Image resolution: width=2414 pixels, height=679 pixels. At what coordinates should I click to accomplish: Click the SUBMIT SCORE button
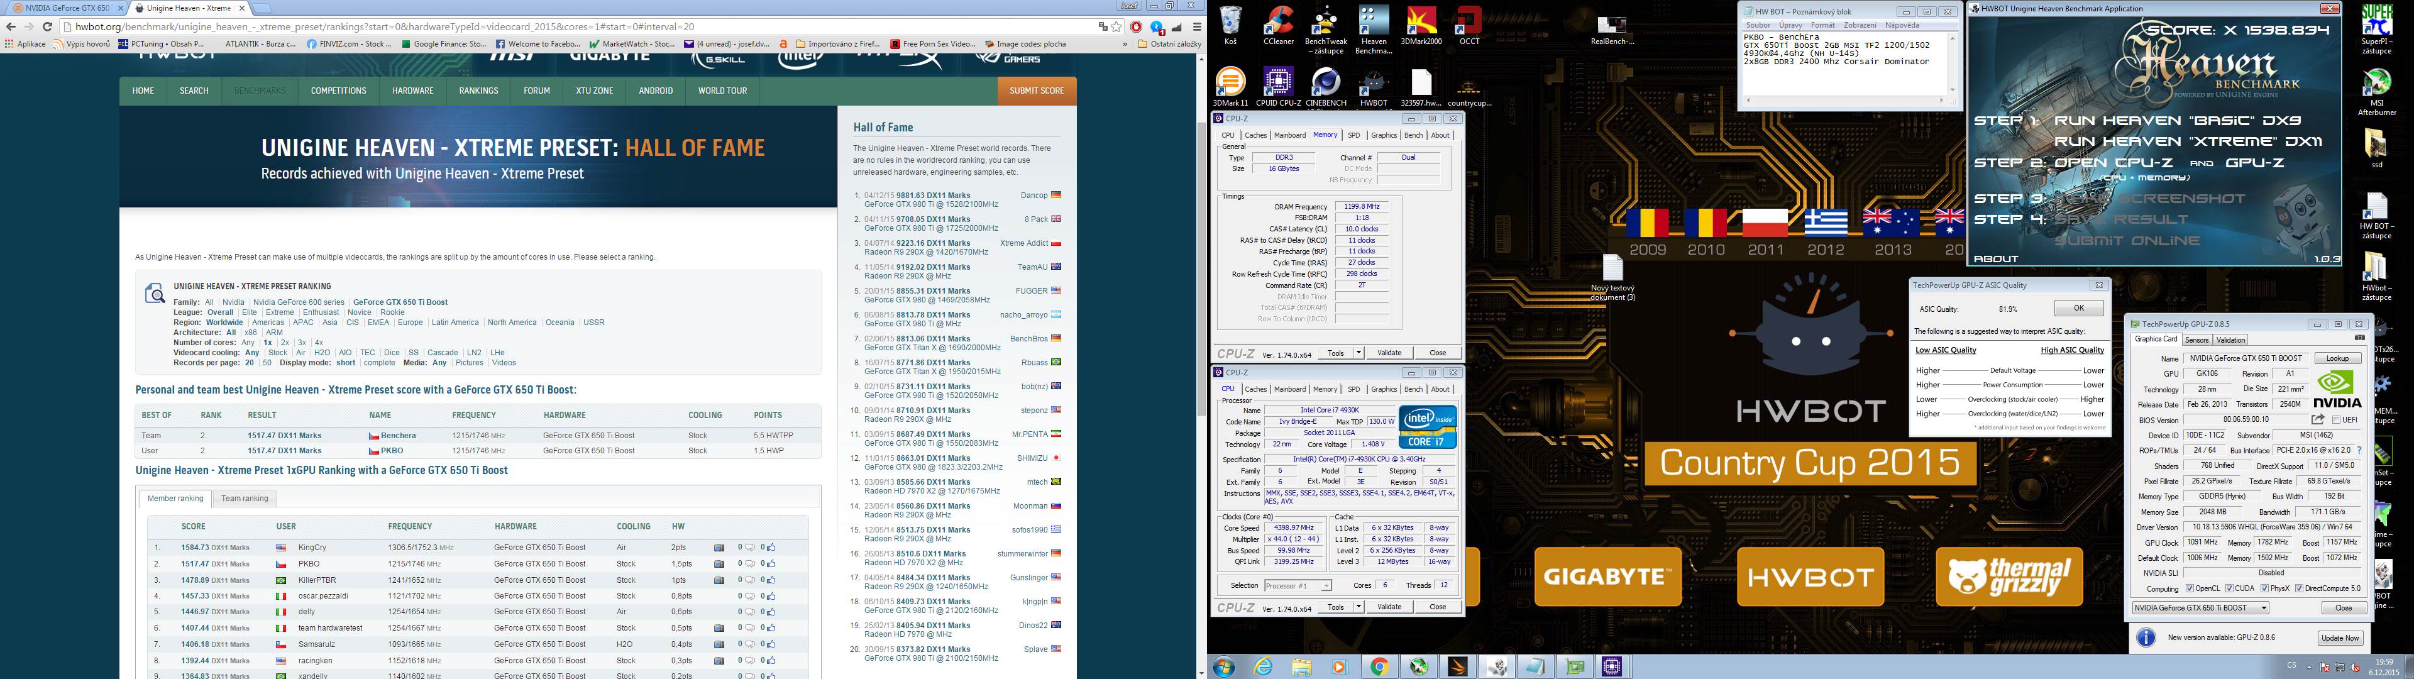point(1037,91)
